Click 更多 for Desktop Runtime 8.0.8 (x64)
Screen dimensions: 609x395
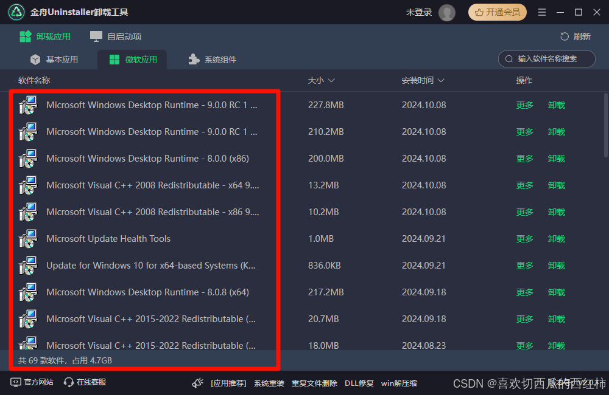[x=525, y=292]
